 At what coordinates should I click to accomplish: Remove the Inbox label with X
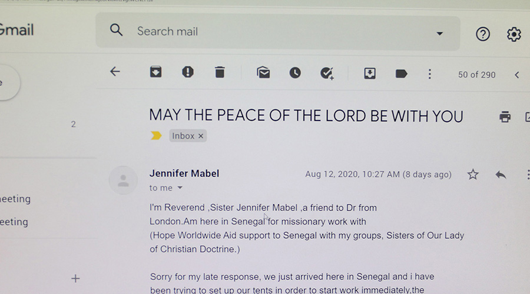[201, 136]
